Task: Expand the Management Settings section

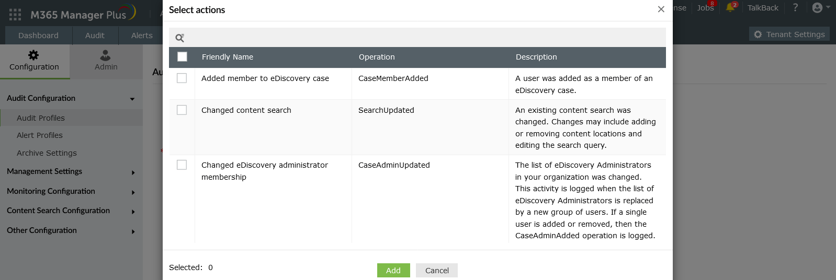Action: (133, 172)
